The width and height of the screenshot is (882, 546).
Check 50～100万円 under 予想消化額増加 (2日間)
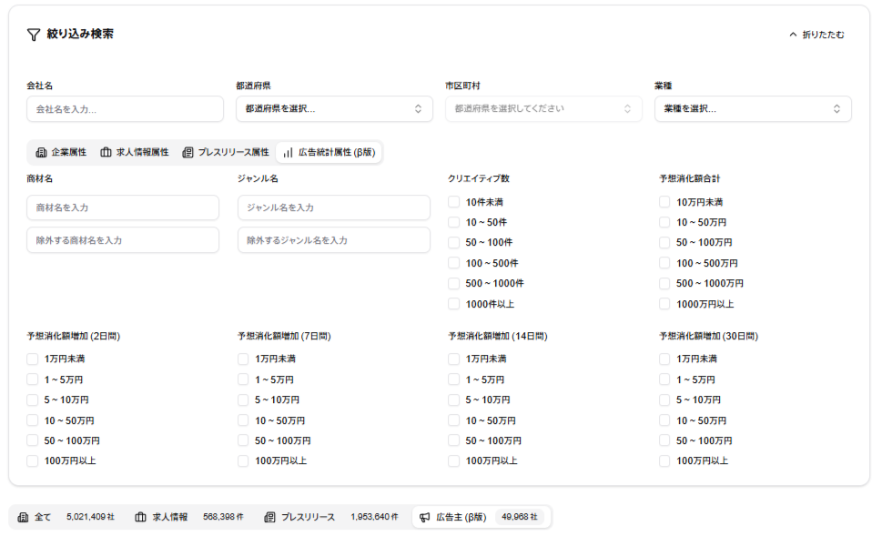33,440
